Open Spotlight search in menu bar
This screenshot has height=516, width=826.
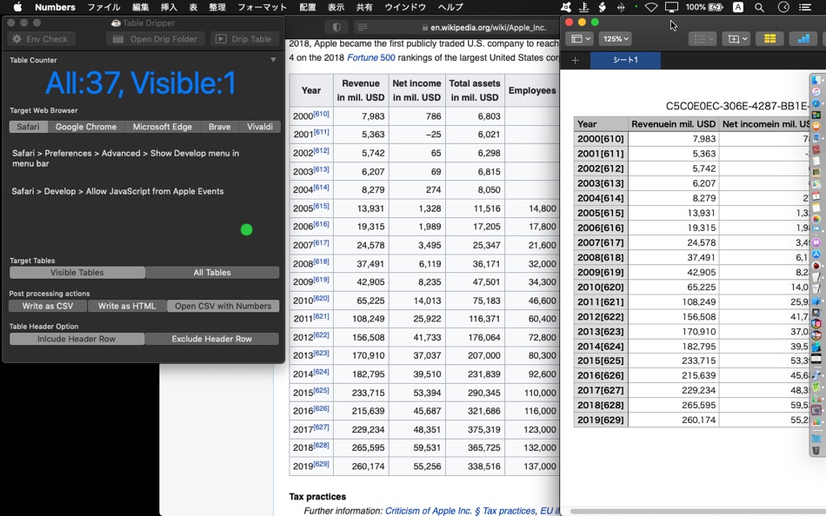[759, 7]
